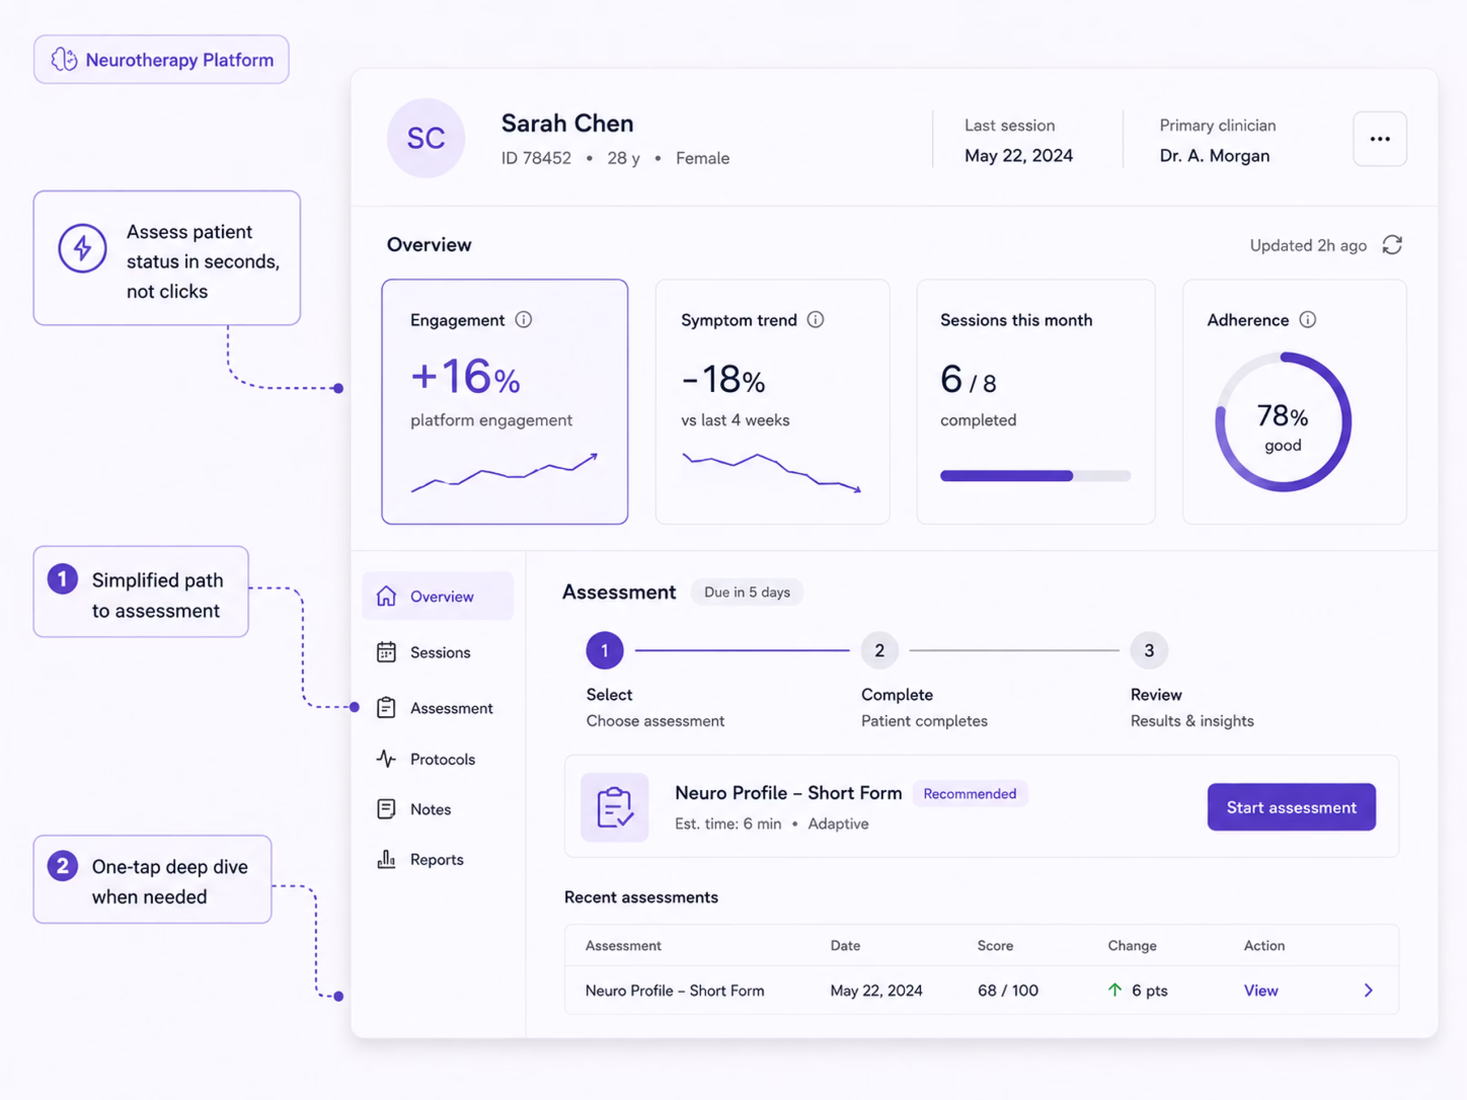This screenshot has width=1467, height=1100.
Task: Select step 3 Review in assessment stepper
Action: (x=1149, y=650)
